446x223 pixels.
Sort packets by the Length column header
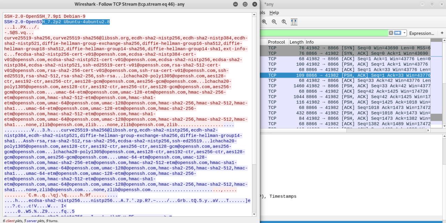(296, 42)
